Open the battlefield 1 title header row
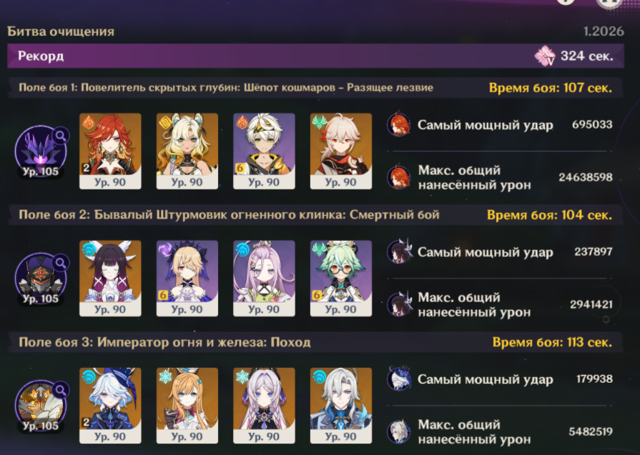Screen dimensions: 640x455 click(315, 88)
